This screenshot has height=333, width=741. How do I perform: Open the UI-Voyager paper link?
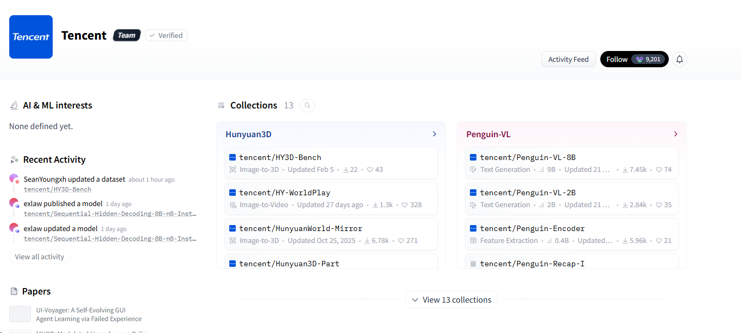click(89, 315)
